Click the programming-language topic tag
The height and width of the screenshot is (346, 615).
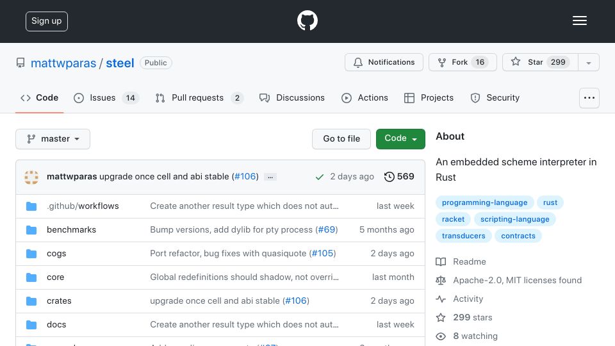485,203
